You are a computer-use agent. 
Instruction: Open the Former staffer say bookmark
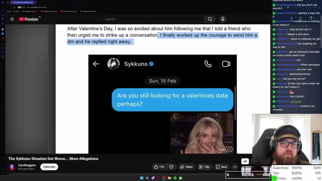69,11
